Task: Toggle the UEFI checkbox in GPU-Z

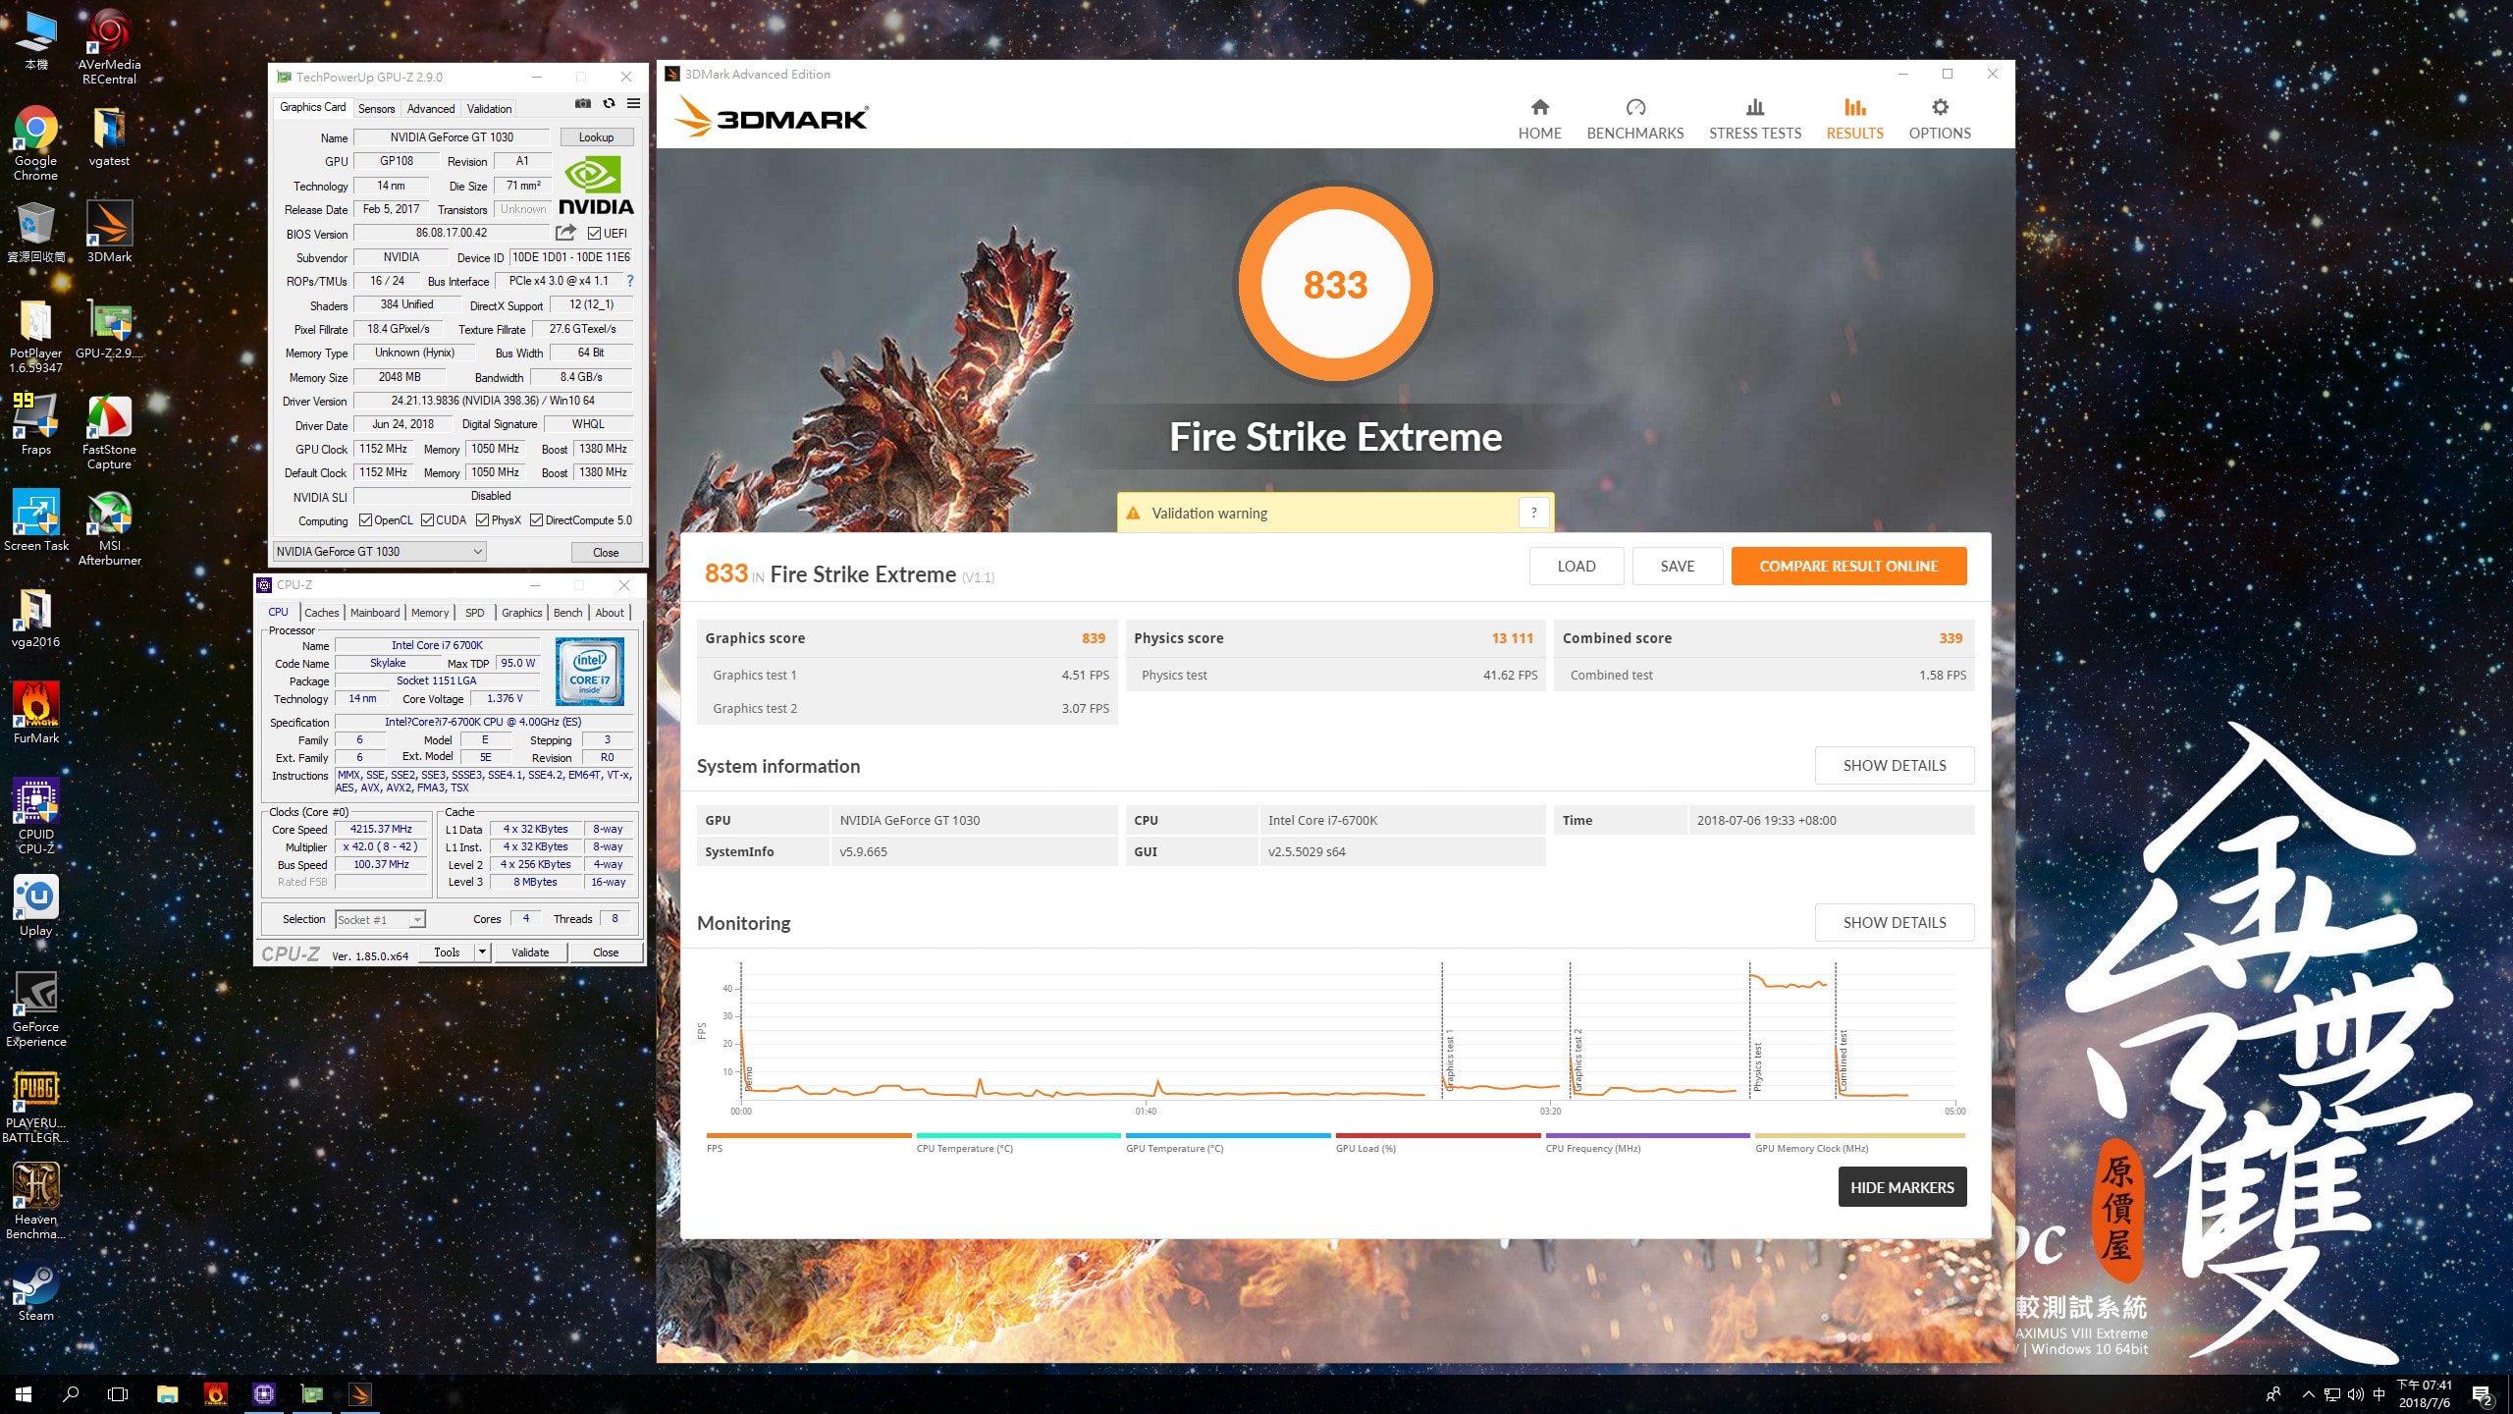Action: pos(594,234)
